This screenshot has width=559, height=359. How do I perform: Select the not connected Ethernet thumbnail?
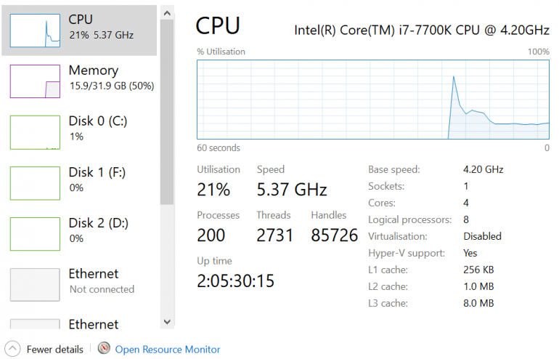(x=35, y=284)
